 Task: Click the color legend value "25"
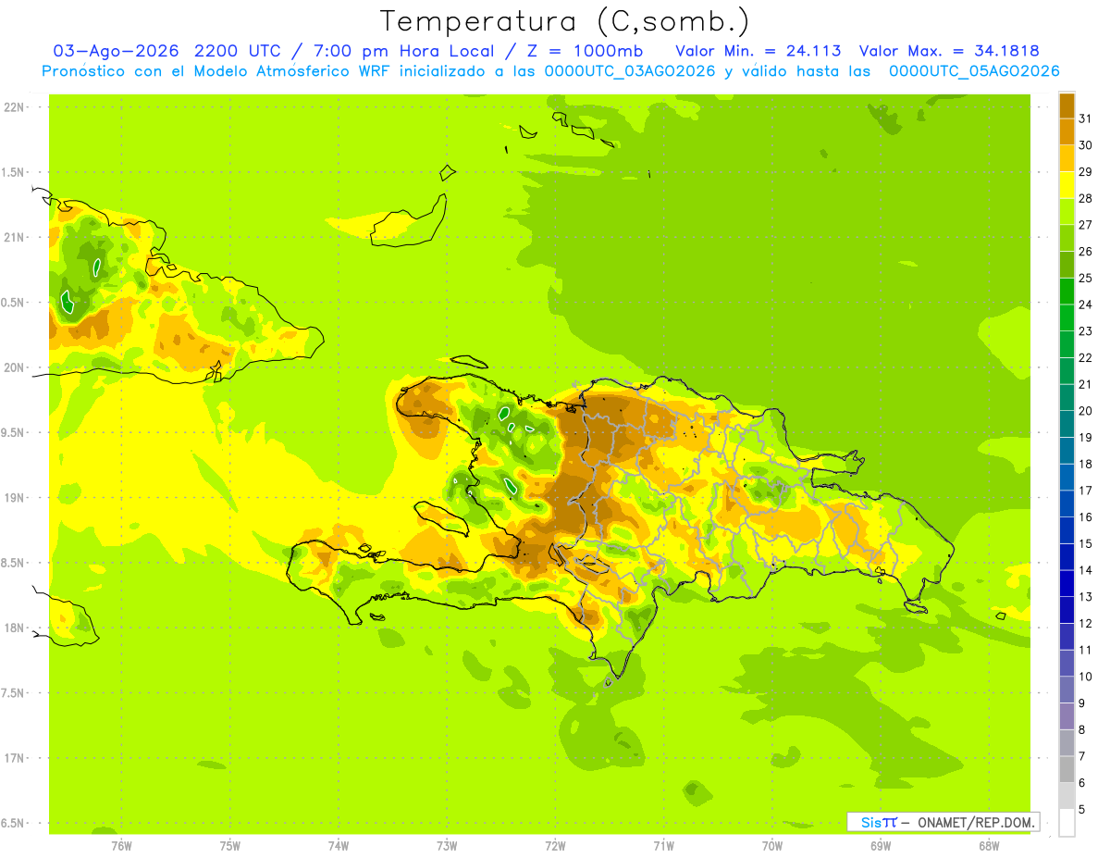click(x=1085, y=278)
